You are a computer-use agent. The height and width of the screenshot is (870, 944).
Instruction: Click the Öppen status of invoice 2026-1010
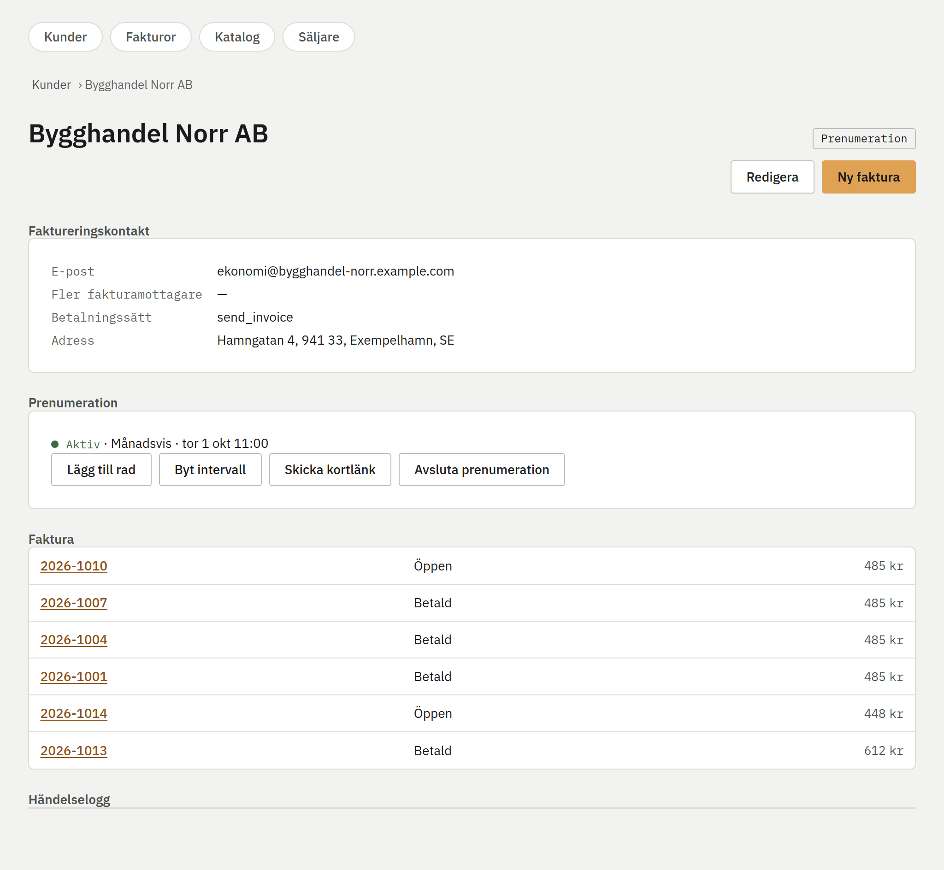(433, 566)
